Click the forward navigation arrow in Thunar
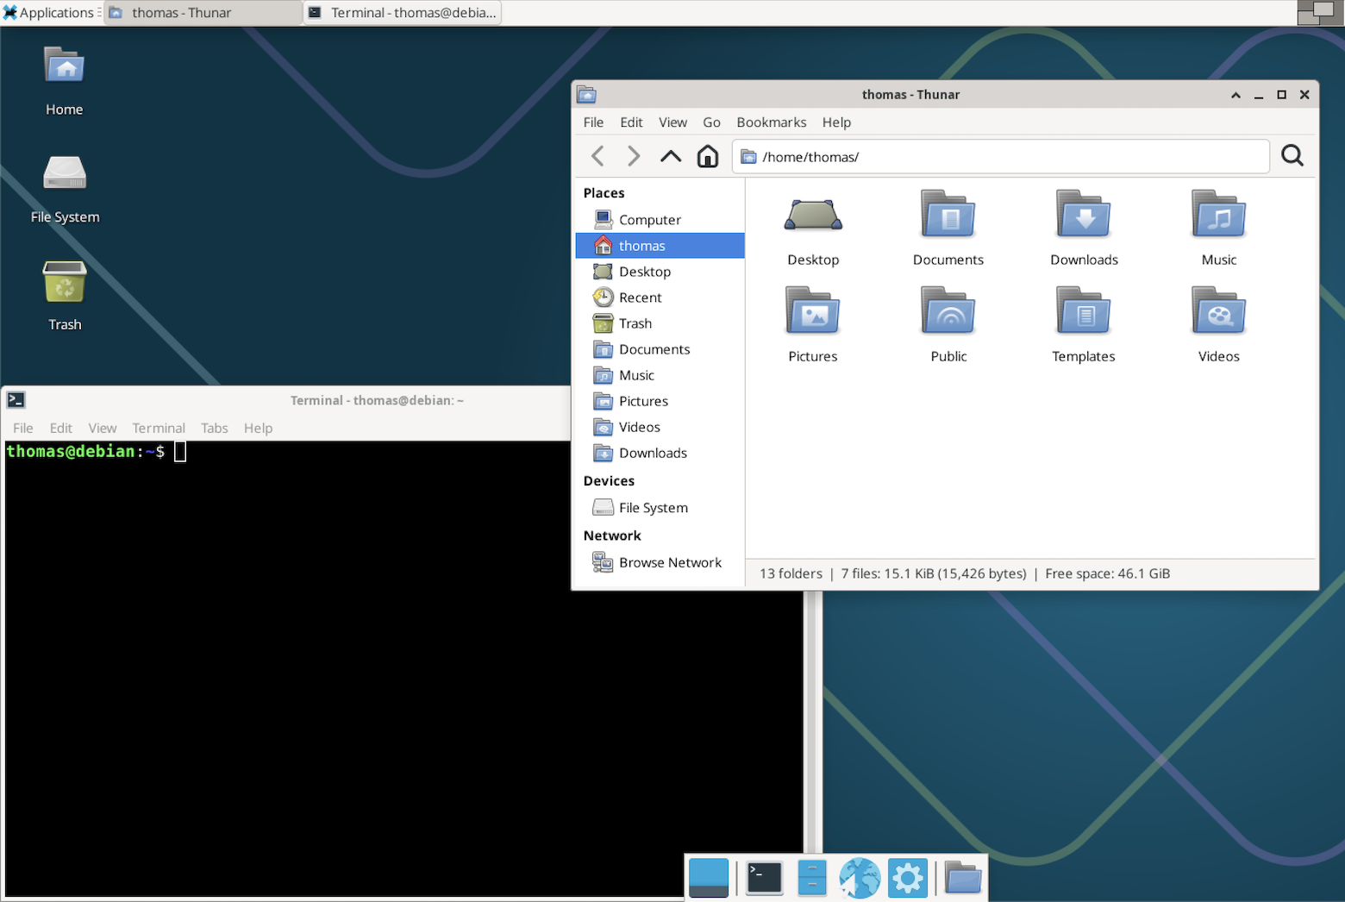This screenshot has height=902, width=1345. coord(634,156)
